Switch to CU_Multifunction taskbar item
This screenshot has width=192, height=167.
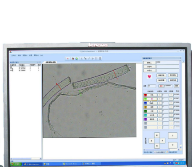[32, 164]
